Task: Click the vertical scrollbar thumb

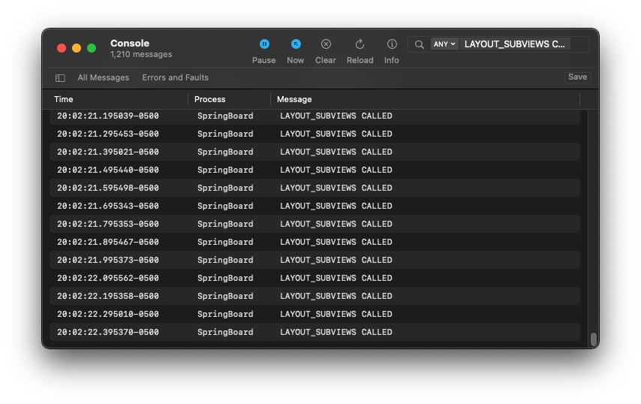Action: pos(594,339)
